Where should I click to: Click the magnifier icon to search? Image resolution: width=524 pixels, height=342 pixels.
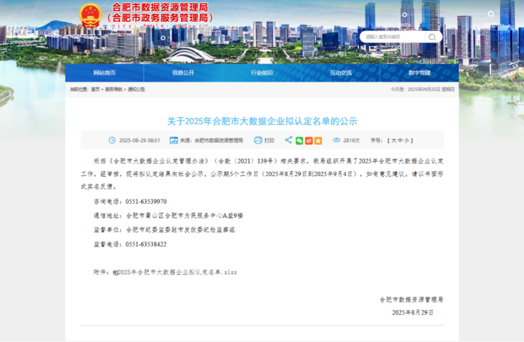(x=432, y=37)
